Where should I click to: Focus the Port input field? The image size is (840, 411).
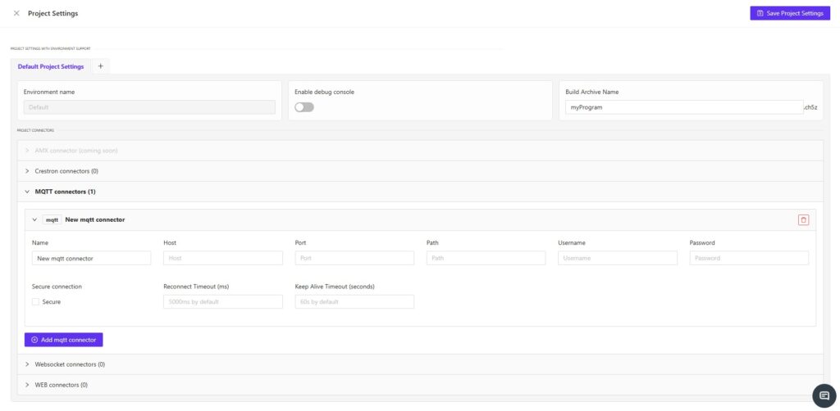click(354, 258)
